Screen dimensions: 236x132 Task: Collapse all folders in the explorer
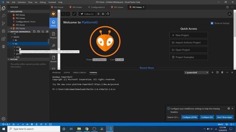point(47,32)
